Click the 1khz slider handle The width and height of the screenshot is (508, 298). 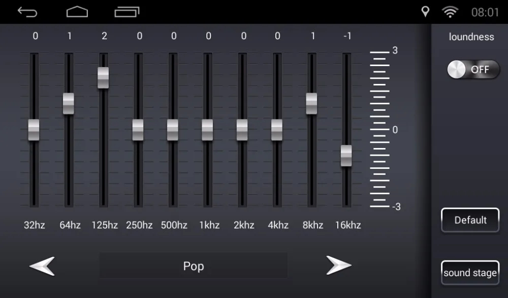coord(207,130)
